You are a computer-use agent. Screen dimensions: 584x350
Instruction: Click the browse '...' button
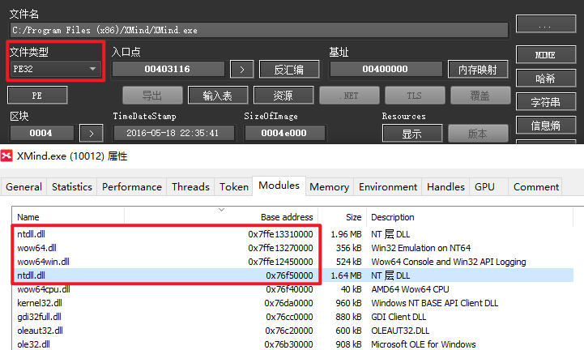click(x=546, y=24)
